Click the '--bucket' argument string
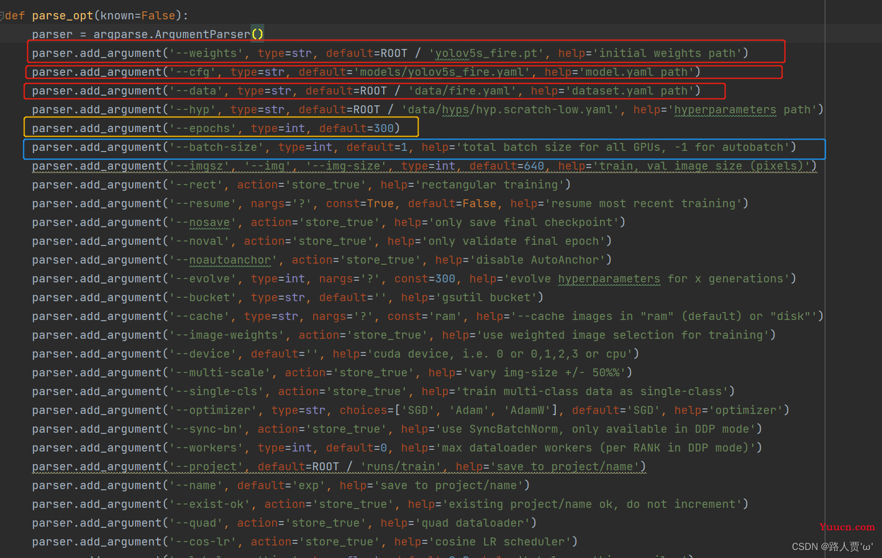 203,298
